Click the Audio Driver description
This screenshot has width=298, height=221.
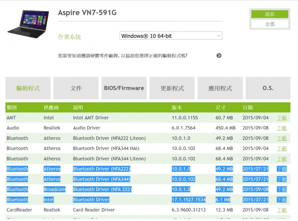(x=87, y=128)
